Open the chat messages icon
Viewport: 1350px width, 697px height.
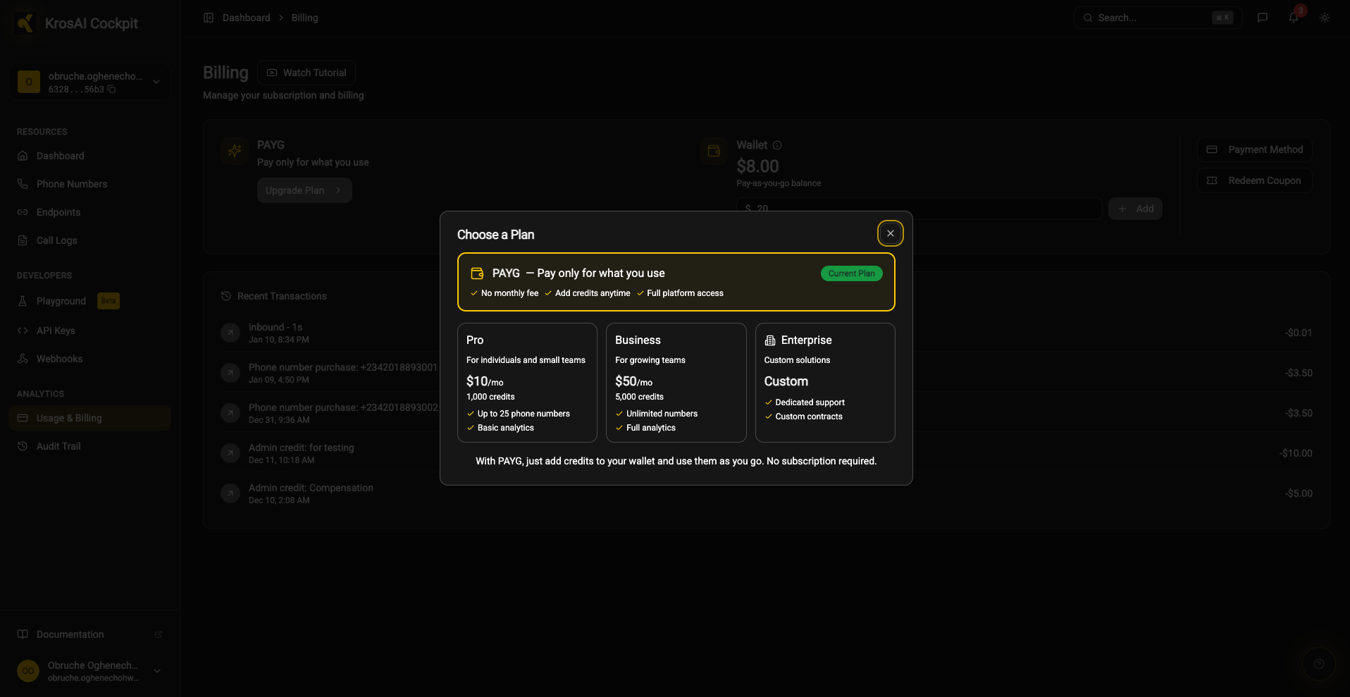click(1263, 18)
